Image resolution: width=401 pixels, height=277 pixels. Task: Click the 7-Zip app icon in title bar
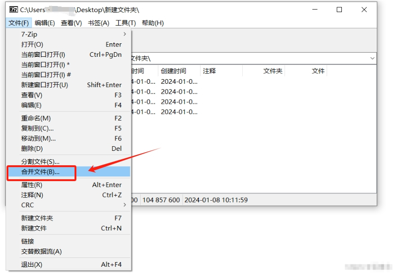[x=14, y=10]
